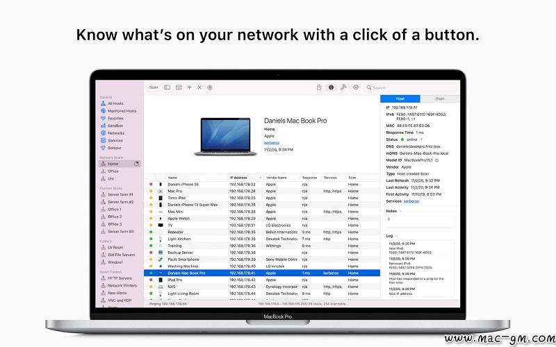Screen dimensions: 556x347
Task: Open the share icon in toolbar
Action: click(x=319, y=87)
